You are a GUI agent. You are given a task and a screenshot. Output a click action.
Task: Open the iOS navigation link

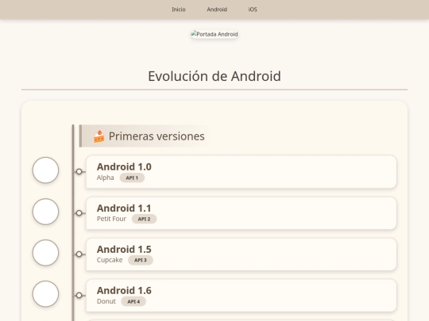pos(253,10)
